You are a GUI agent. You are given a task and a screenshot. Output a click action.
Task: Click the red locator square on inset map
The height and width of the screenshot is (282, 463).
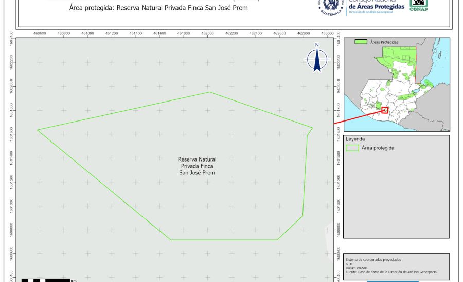385,110
